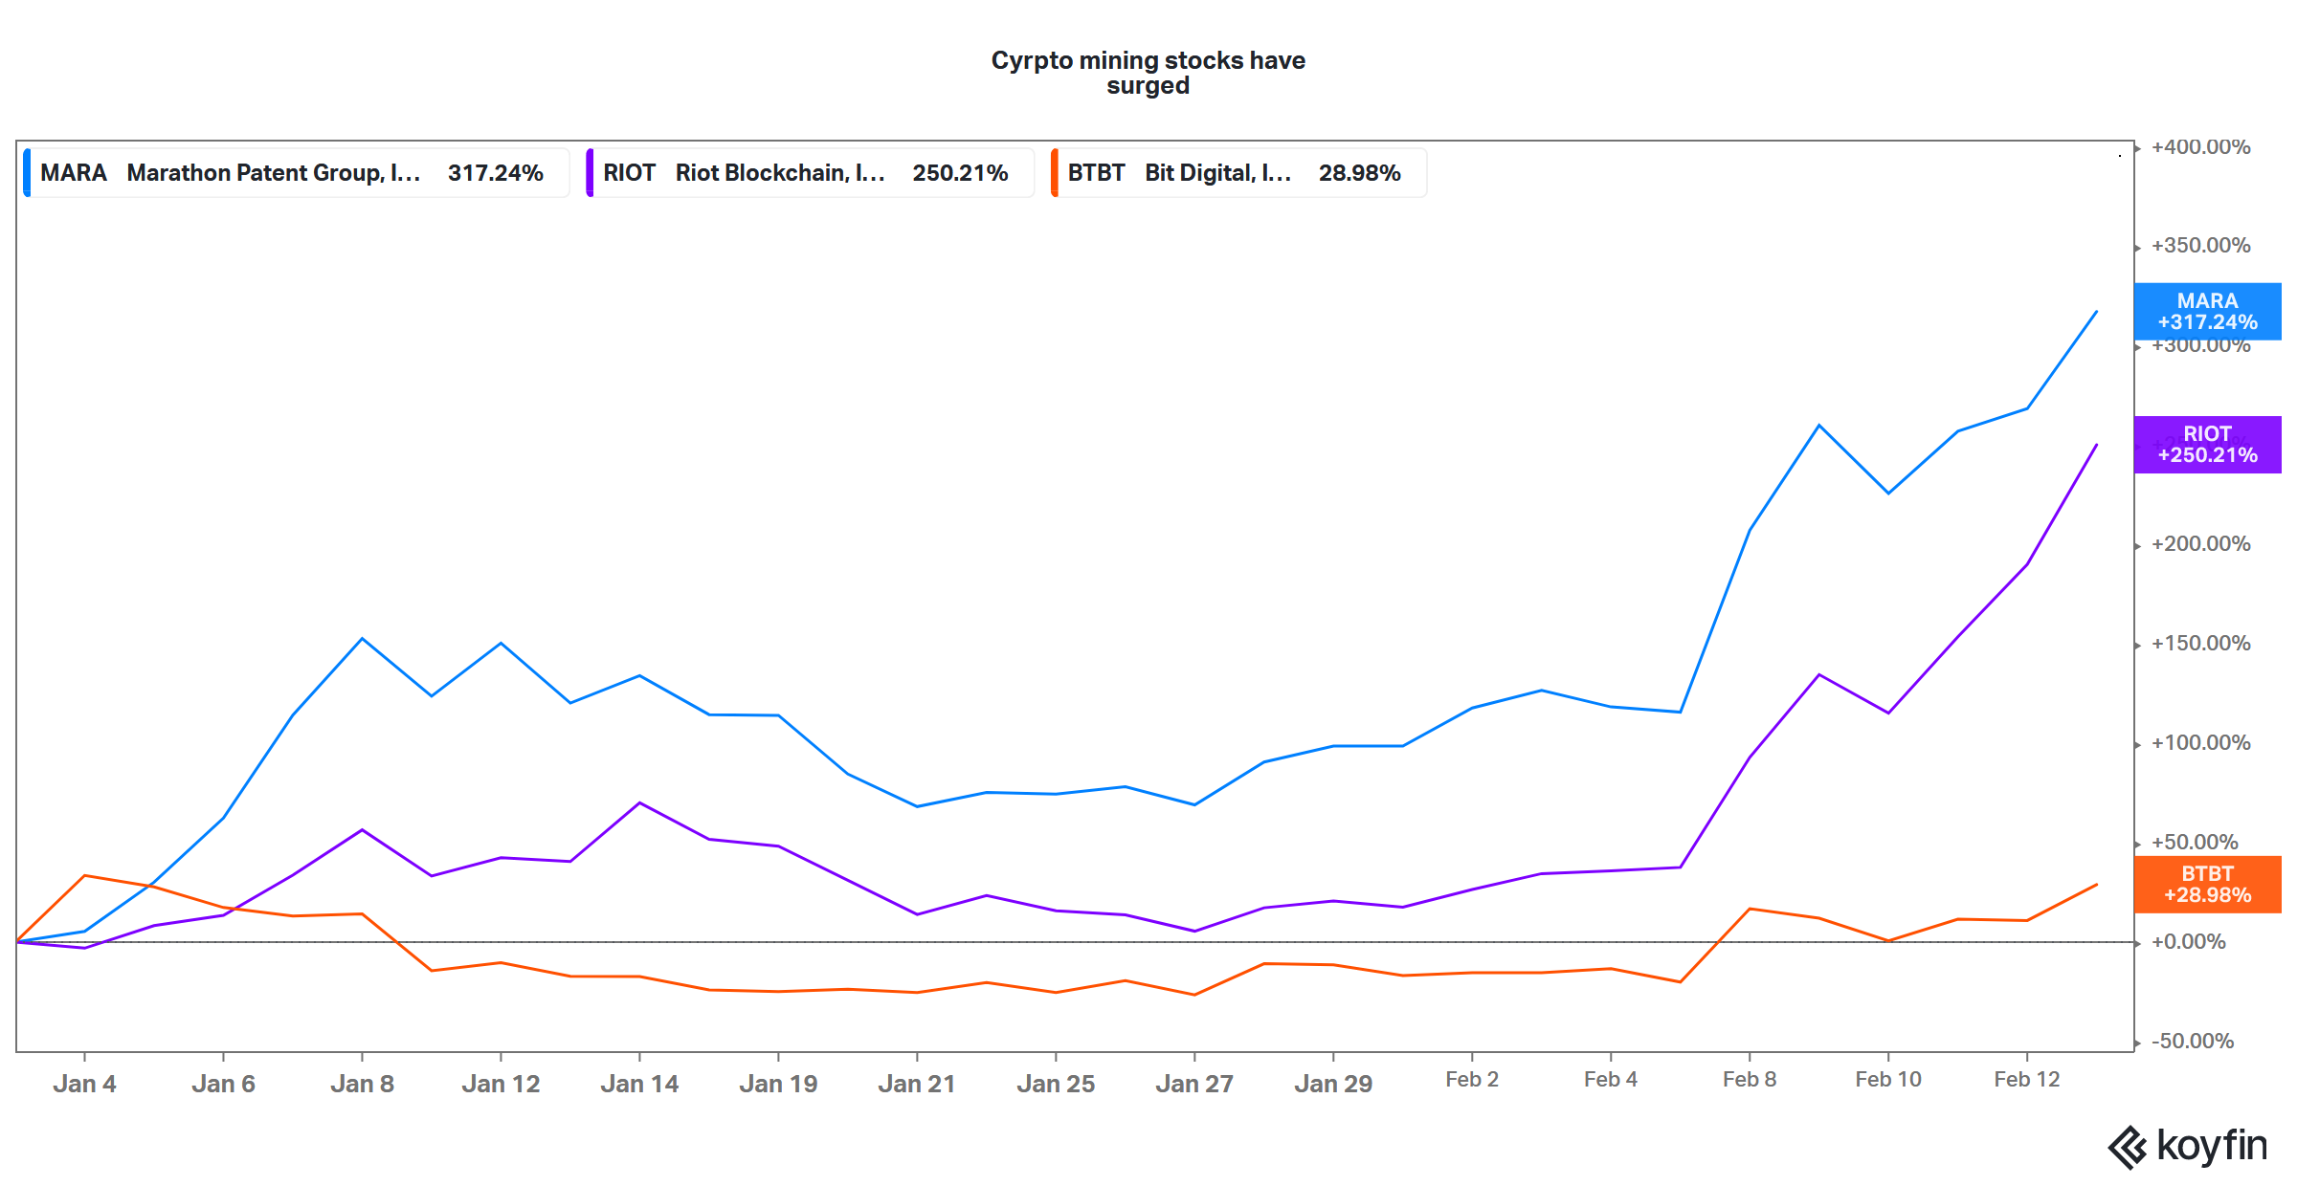
Task: Click the +0.00% y-axis label
Action: coord(2189,941)
